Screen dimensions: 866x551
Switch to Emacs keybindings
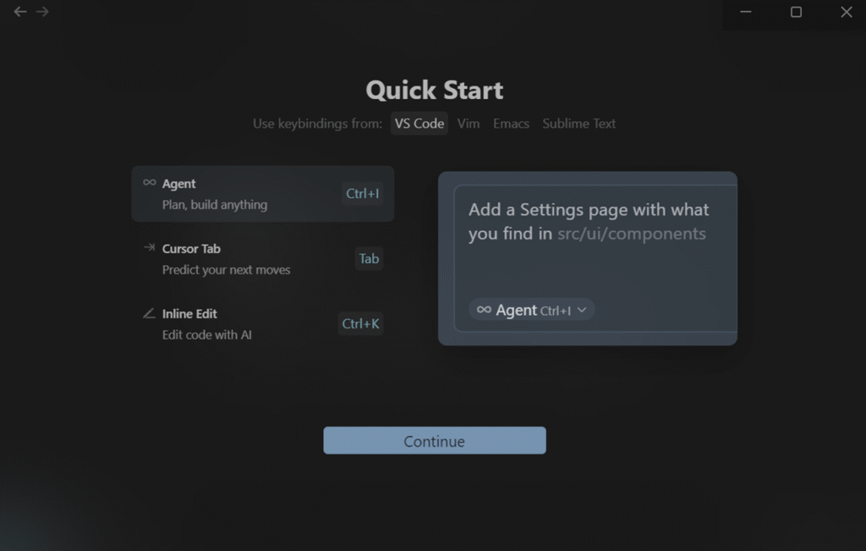(x=511, y=124)
